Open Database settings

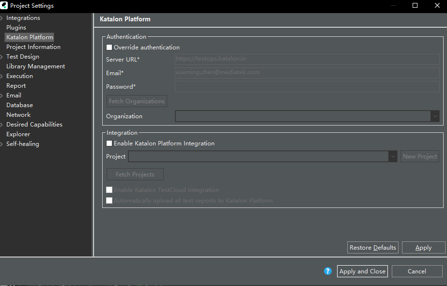(20, 105)
